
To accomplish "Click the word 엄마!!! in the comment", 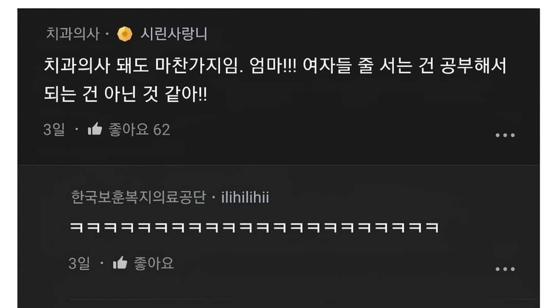I will [x=273, y=66].
